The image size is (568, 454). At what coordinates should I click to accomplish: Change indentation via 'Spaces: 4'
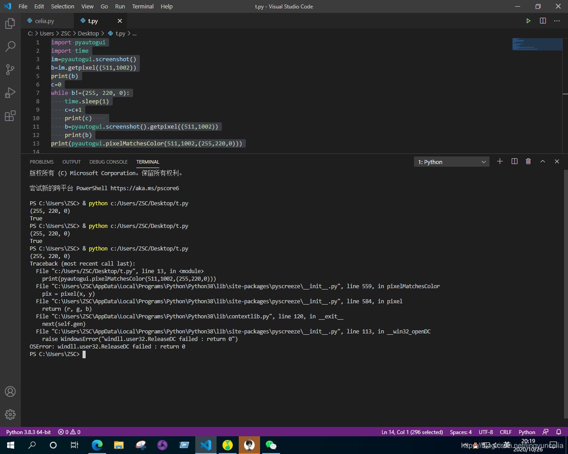click(461, 432)
